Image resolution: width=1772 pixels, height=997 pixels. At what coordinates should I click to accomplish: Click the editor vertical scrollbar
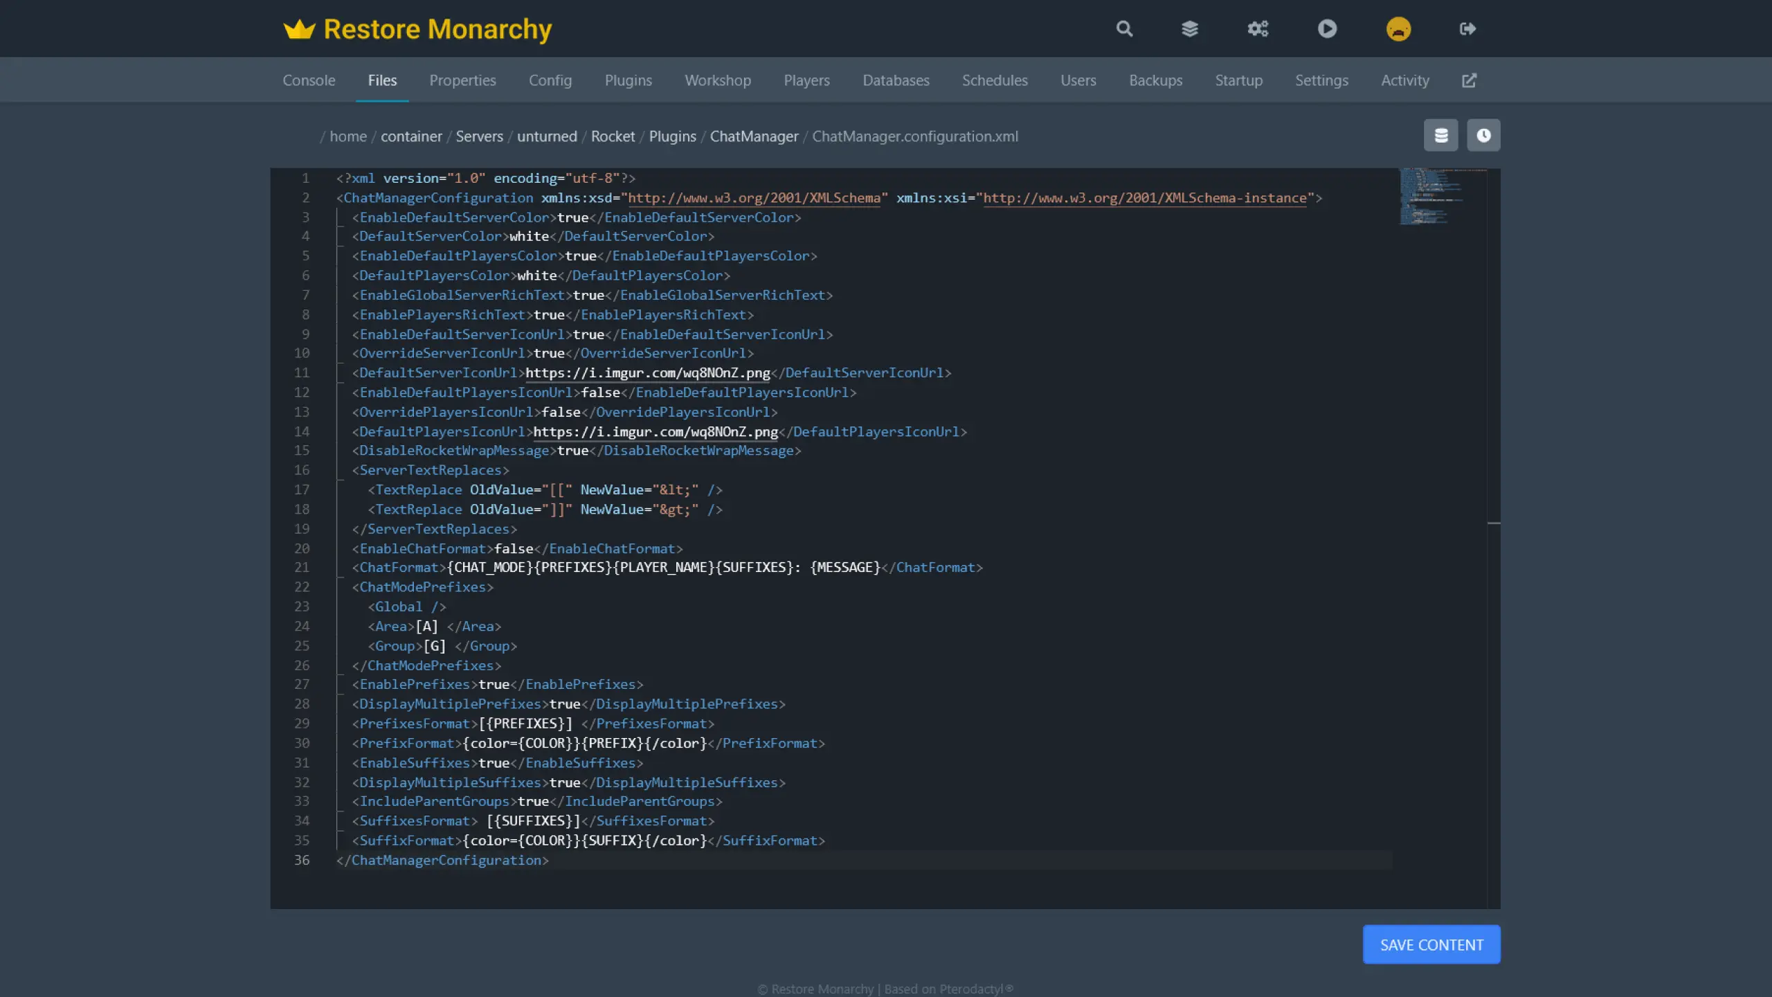[x=1494, y=537]
